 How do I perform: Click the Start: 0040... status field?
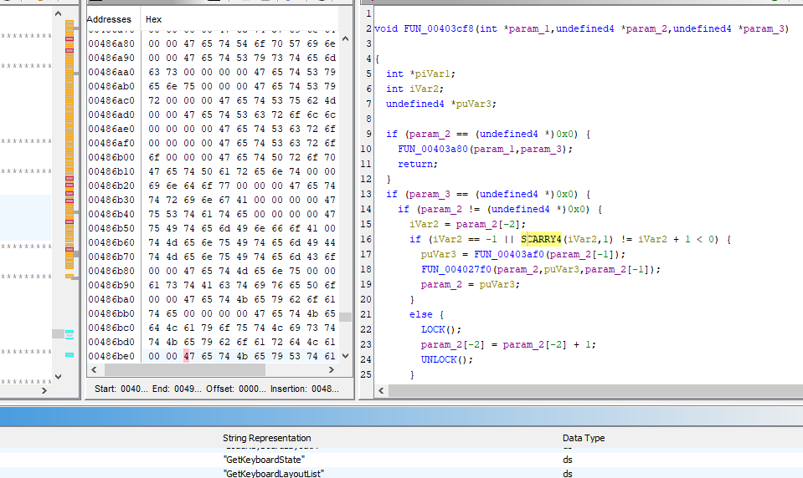coord(121,389)
